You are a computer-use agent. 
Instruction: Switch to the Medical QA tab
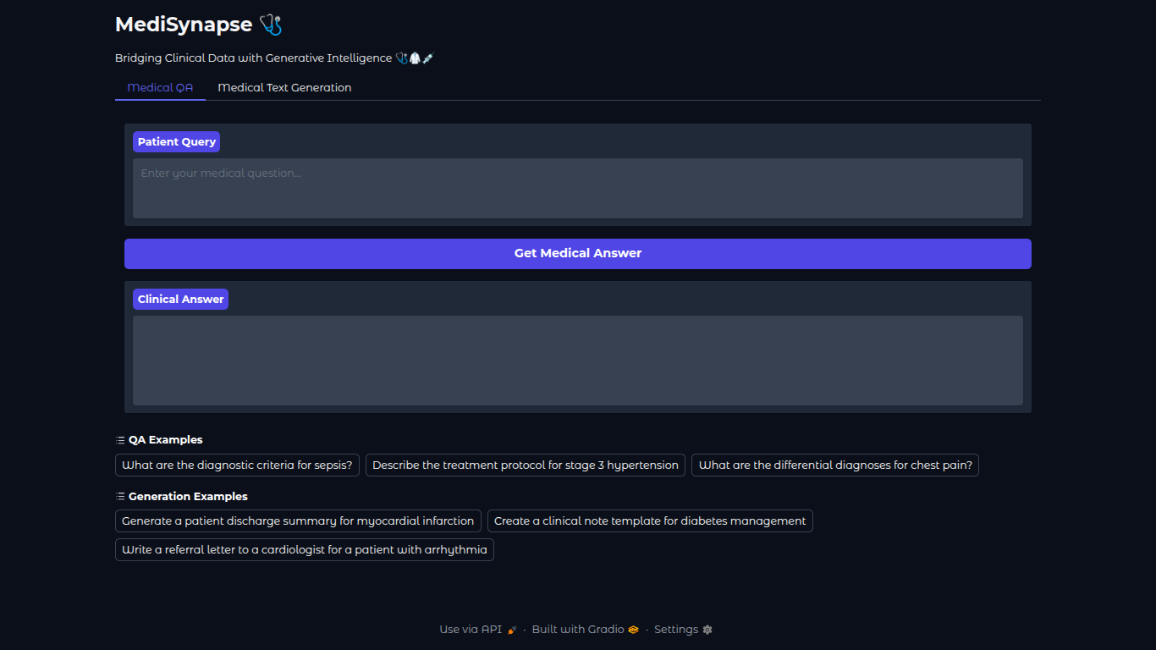(160, 88)
